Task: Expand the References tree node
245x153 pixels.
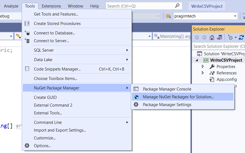Action: 203,73
